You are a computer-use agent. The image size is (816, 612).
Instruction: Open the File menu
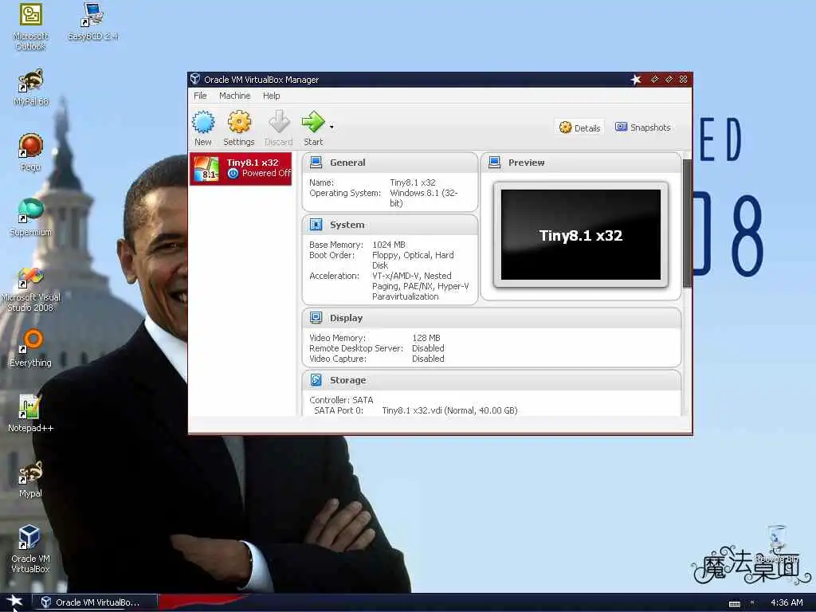(200, 96)
